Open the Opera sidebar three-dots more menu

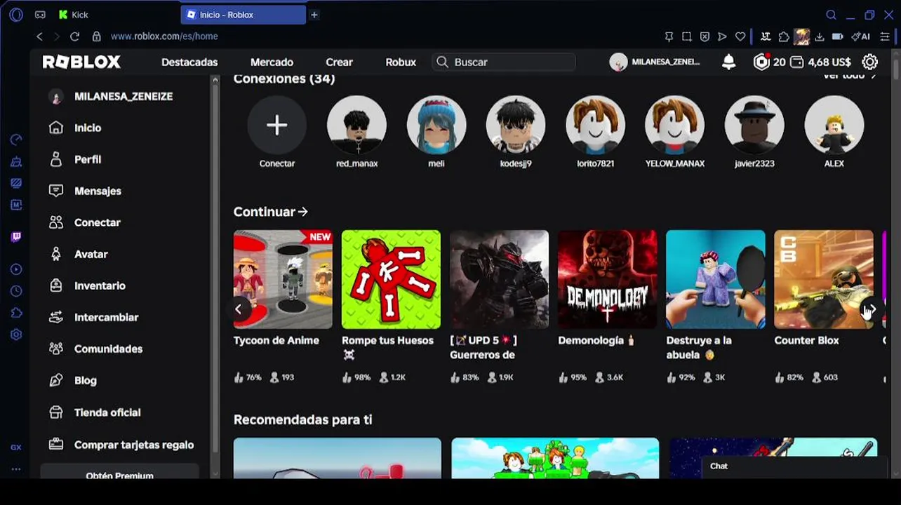pos(16,469)
